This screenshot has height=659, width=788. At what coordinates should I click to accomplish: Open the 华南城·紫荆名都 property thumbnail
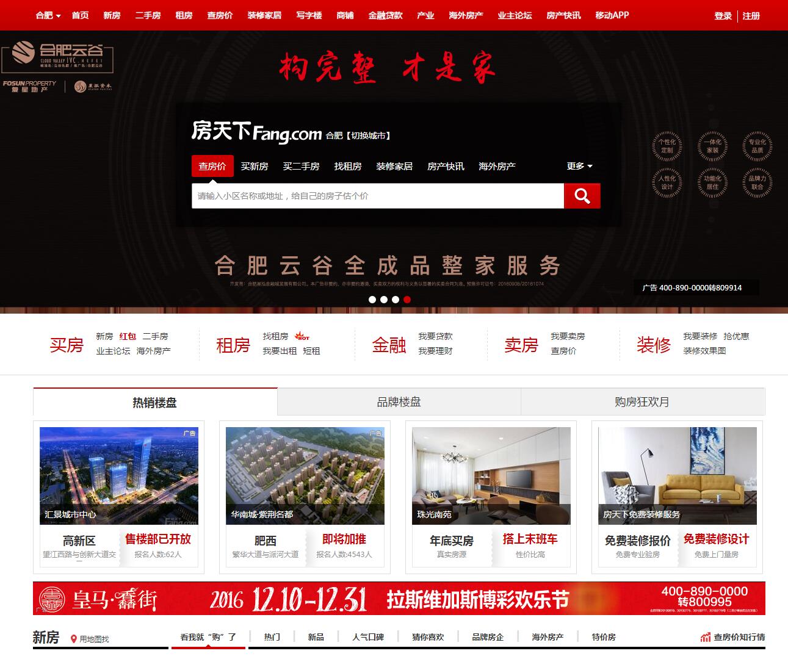(x=305, y=476)
